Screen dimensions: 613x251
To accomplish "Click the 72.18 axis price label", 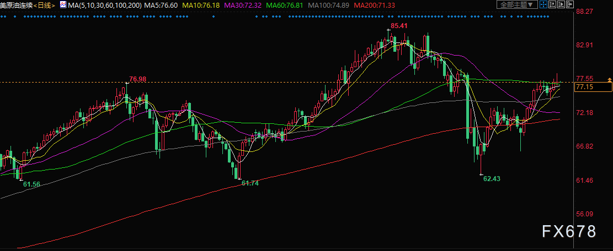I will coord(585,113).
